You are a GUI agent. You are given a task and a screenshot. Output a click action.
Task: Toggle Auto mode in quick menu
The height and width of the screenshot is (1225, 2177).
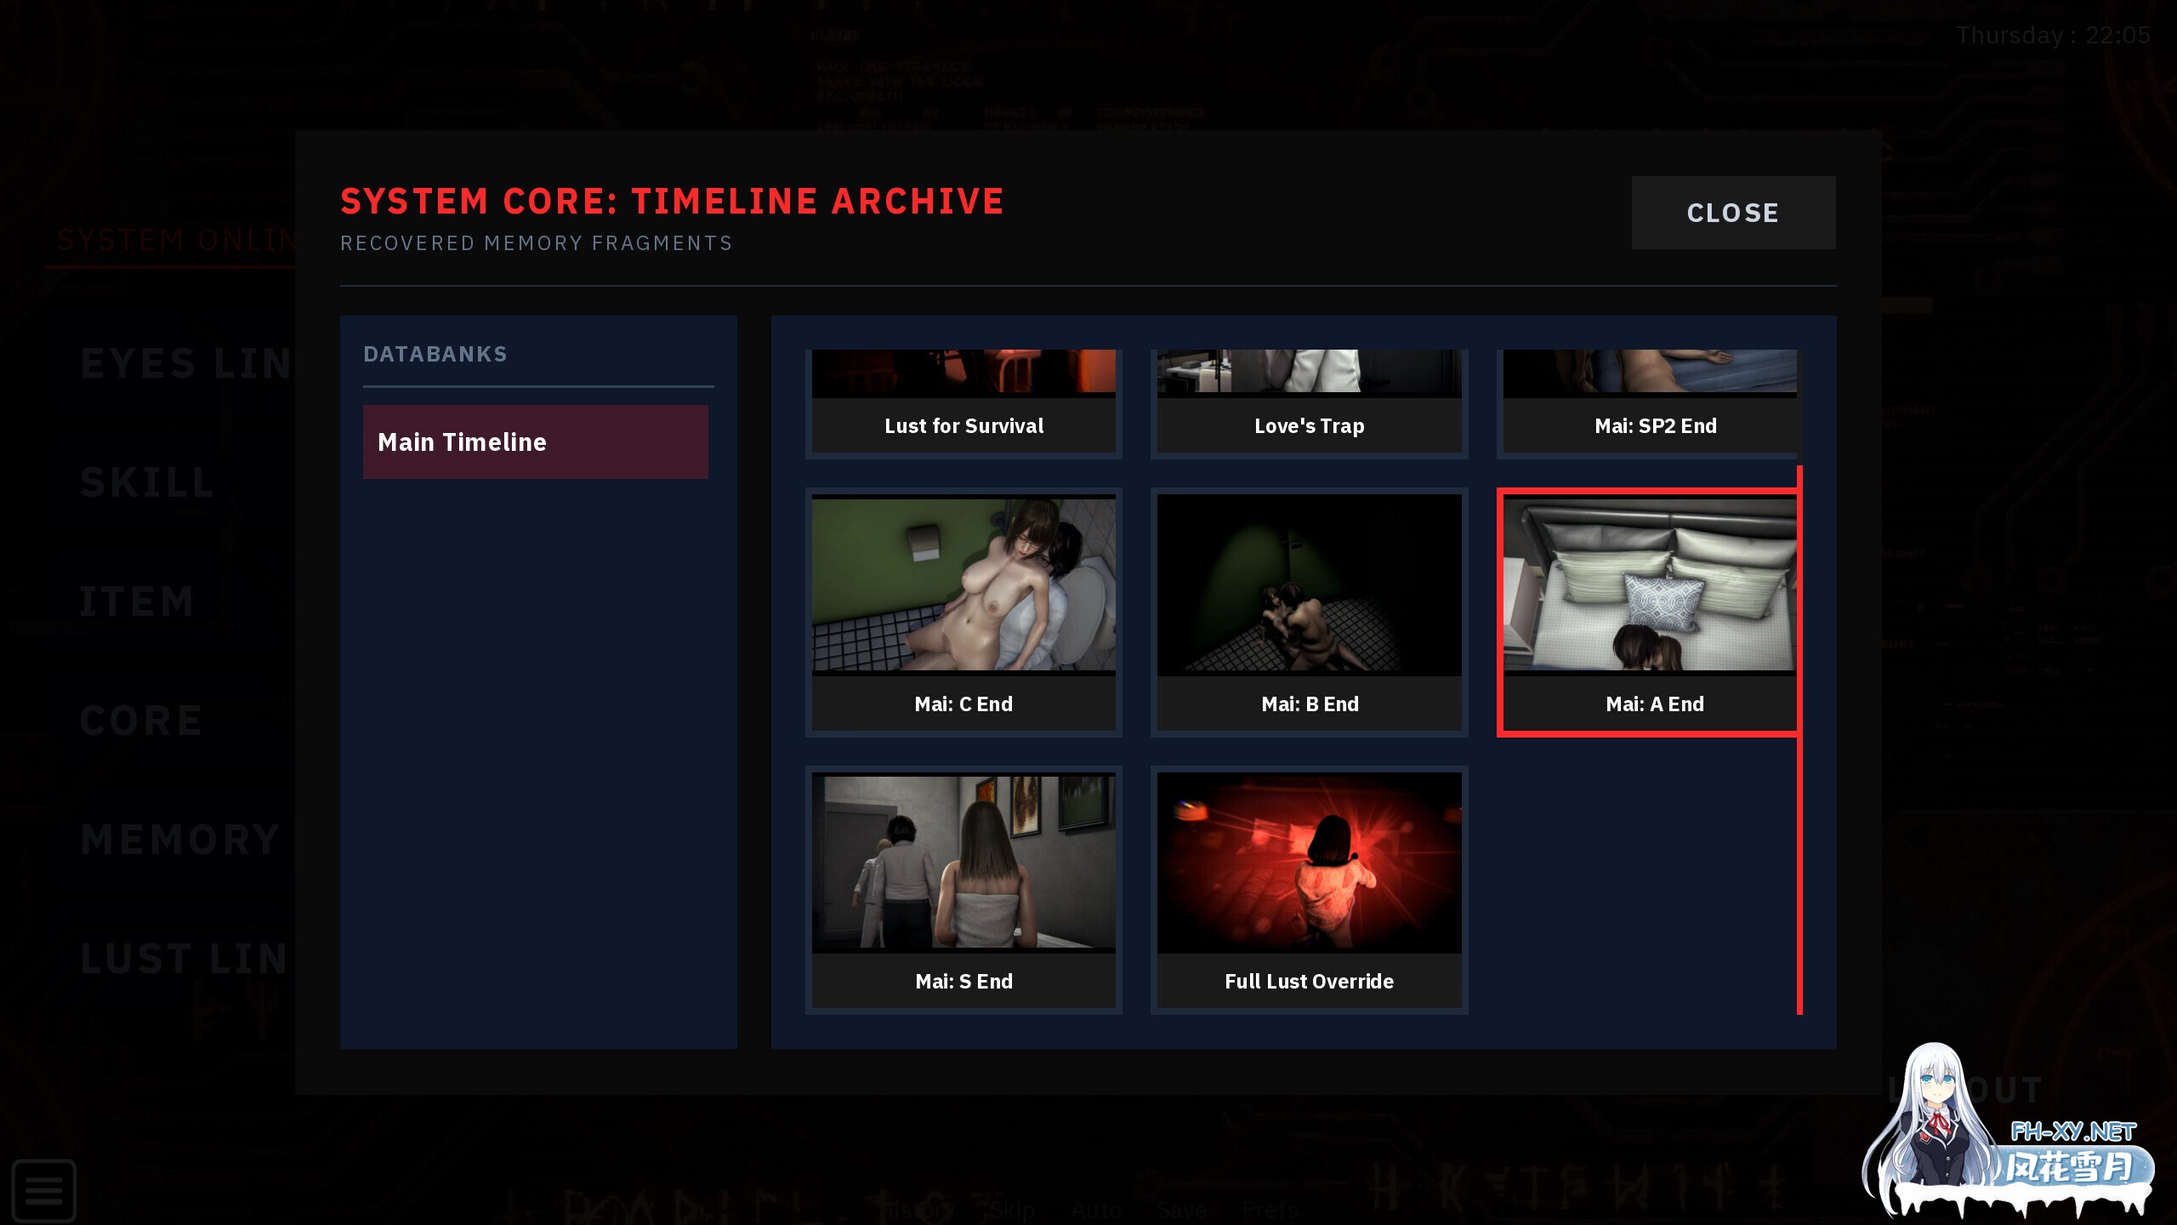tap(1096, 1209)
